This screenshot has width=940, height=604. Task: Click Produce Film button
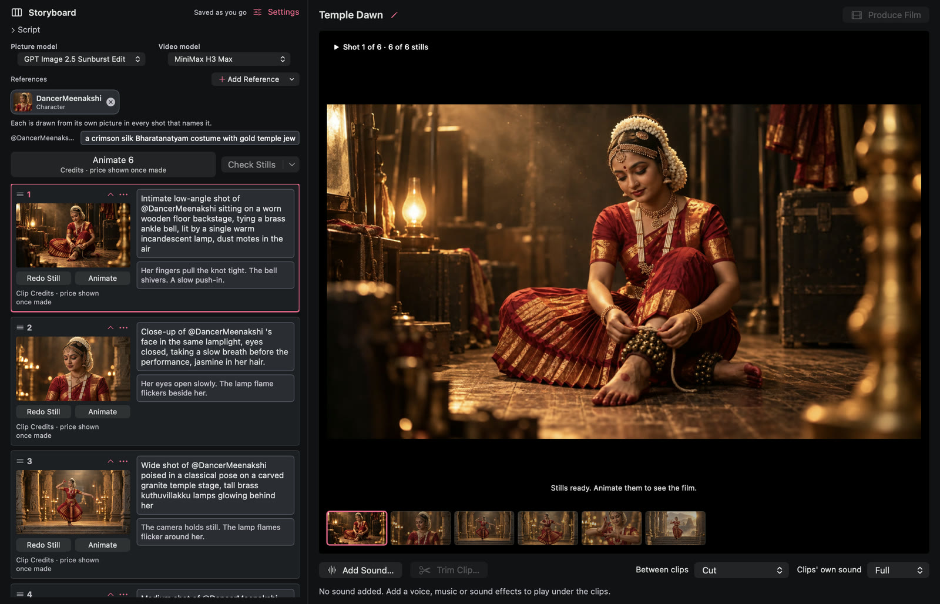point(886,15)
